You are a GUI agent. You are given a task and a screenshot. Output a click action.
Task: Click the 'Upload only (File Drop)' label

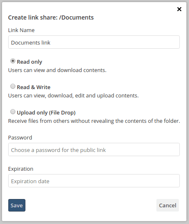(46, 112)
